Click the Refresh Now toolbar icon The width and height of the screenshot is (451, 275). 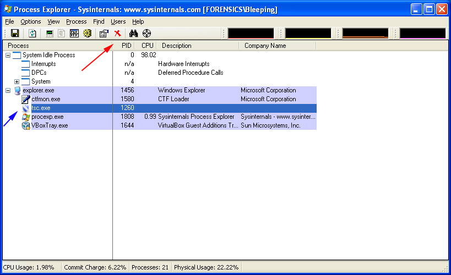32,34
